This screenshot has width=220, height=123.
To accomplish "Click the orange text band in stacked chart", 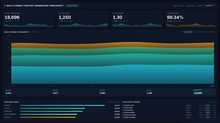I will coord(113,45).
